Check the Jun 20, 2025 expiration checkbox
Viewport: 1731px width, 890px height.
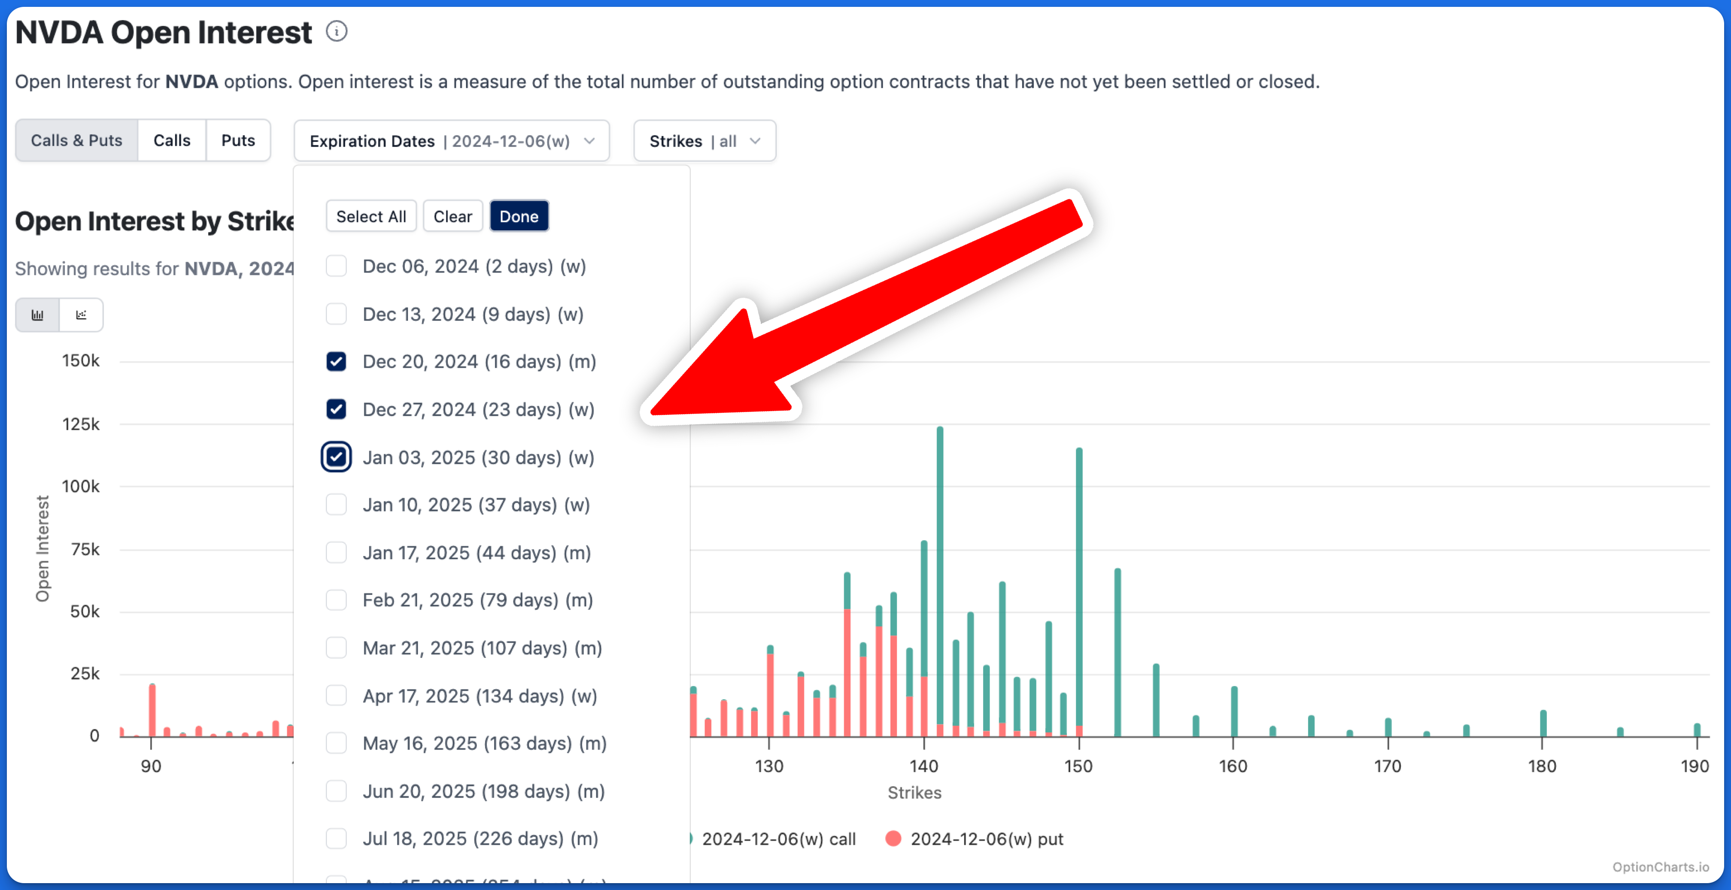pos(336,791)
